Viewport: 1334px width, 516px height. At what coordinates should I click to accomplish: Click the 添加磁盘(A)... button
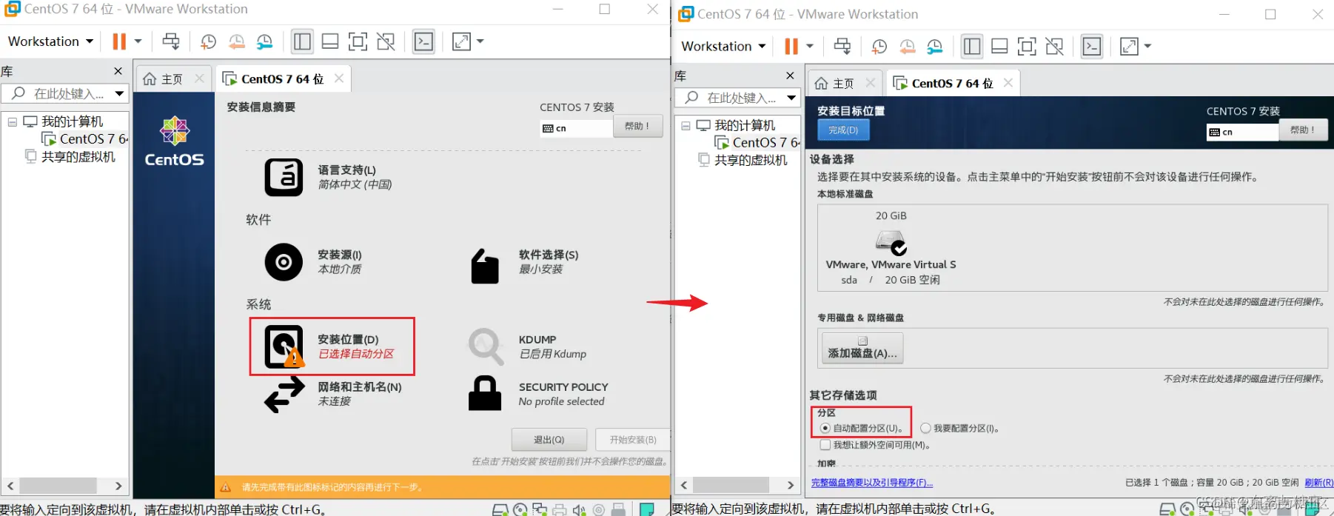point(862,348)
